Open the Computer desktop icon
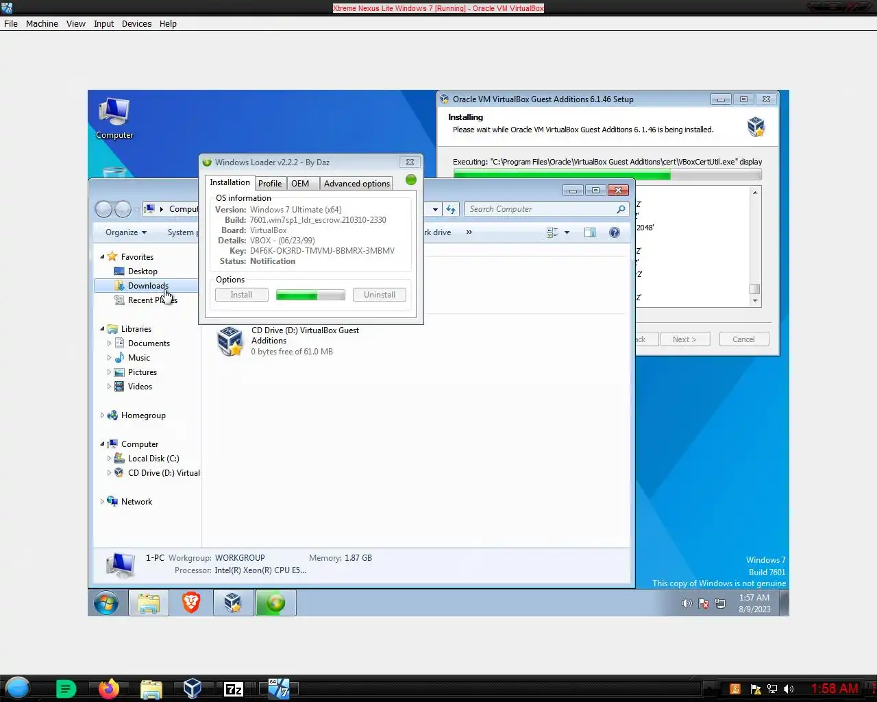The image size is (877, 702). tap(114, 119)
